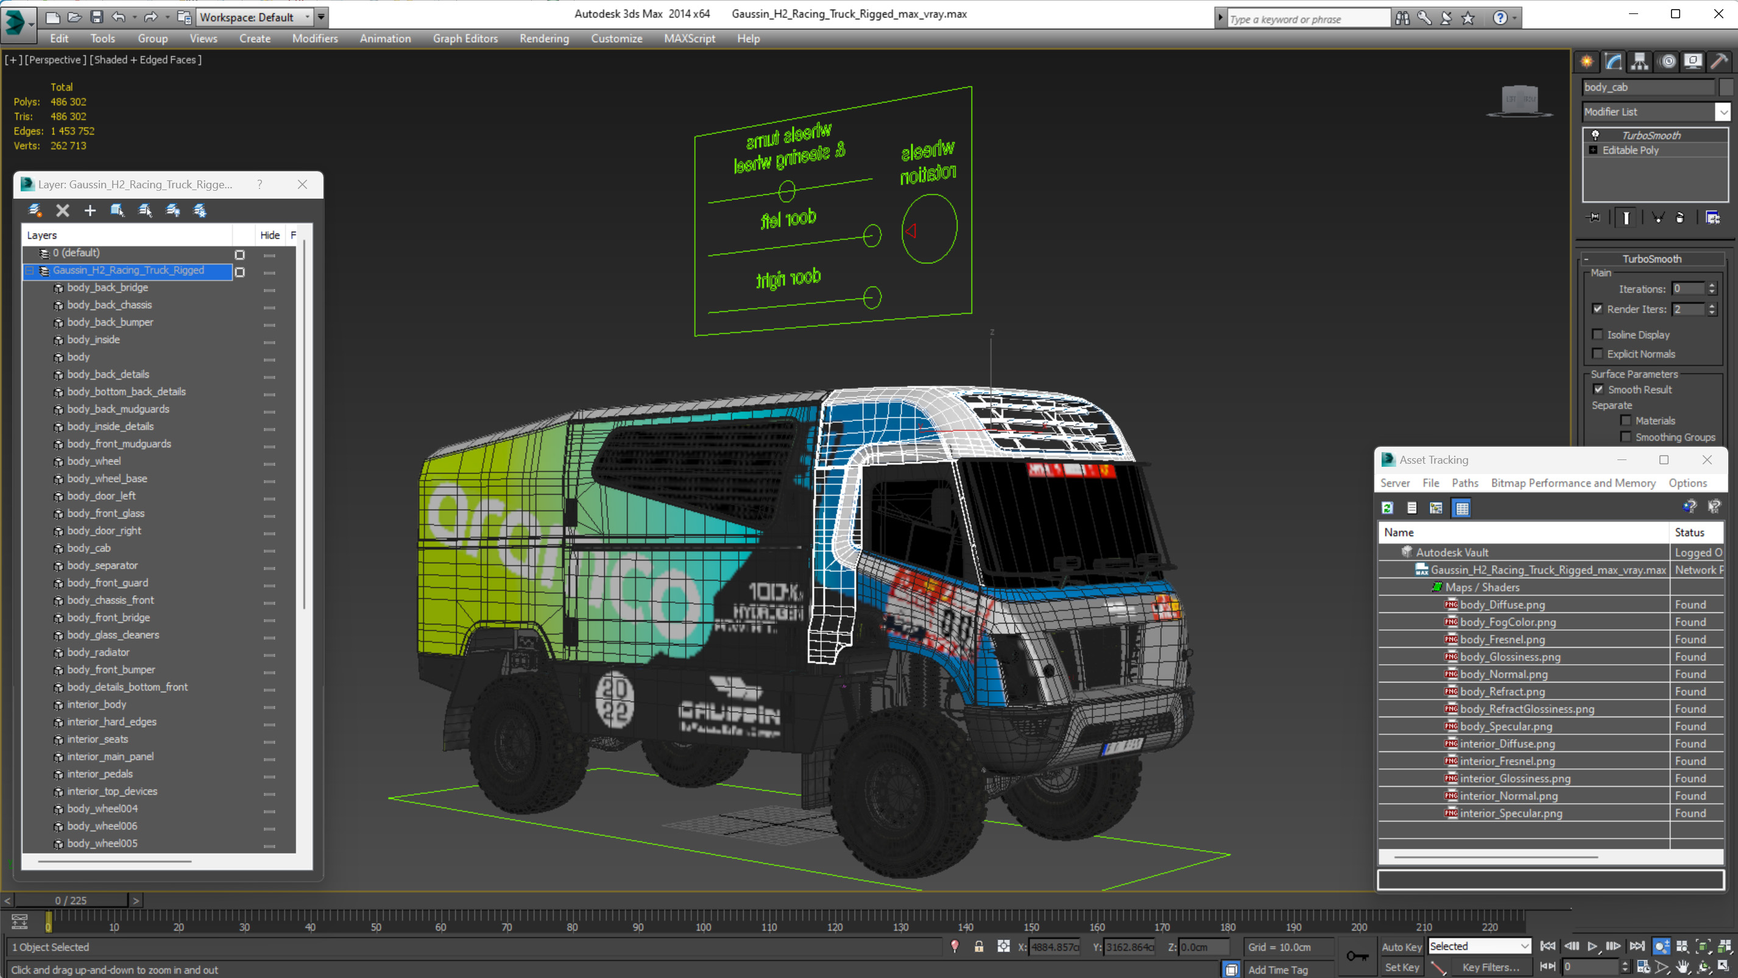Click the Save File disk icon

tap(96, 17)
